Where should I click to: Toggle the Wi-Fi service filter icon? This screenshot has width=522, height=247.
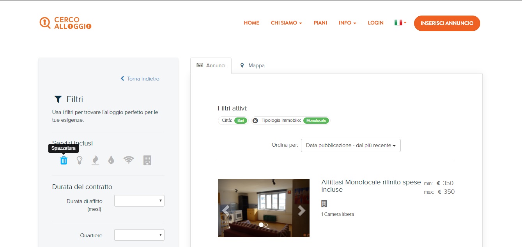(x=129, y=160)
